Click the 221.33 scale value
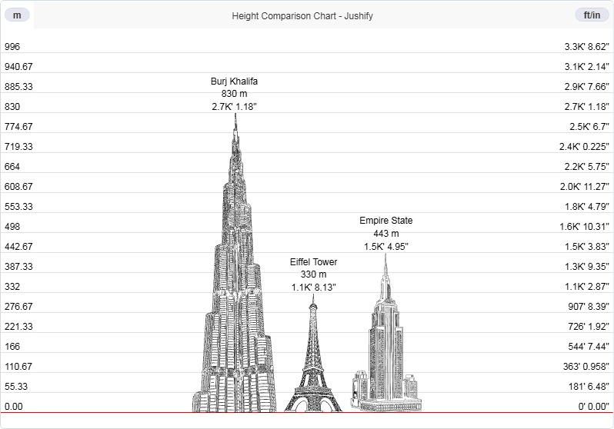The image size is (614, 429). (18, 327)
